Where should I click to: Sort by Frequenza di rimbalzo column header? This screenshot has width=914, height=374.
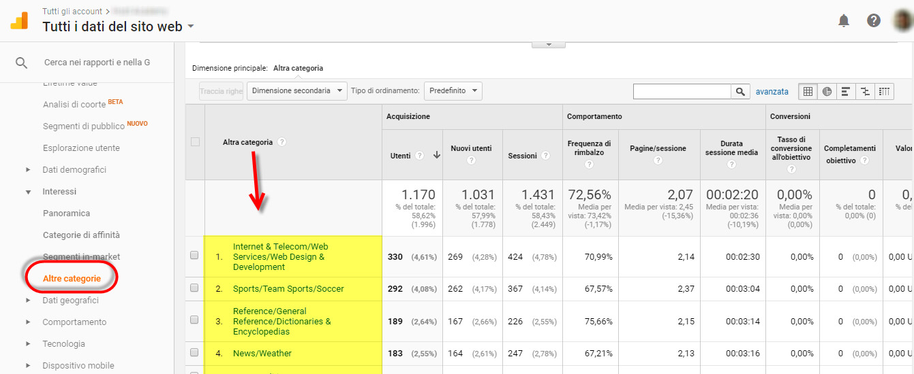[x=589, y=148]
